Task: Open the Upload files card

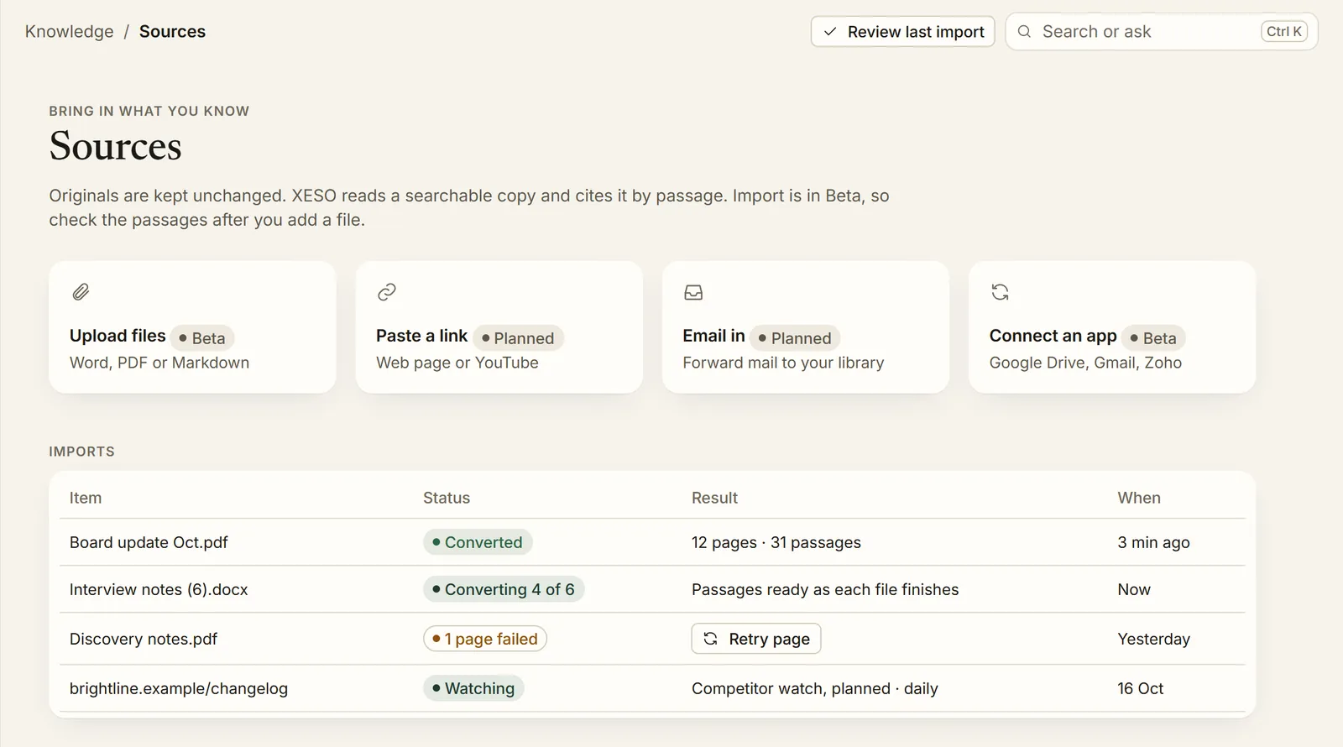Action: click(x=192, y=327)
